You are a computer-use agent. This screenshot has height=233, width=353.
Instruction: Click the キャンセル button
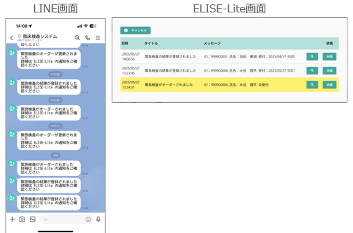135,31
